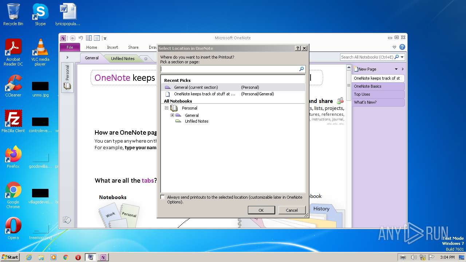Open the File tab in OneNote

[70, 47]
